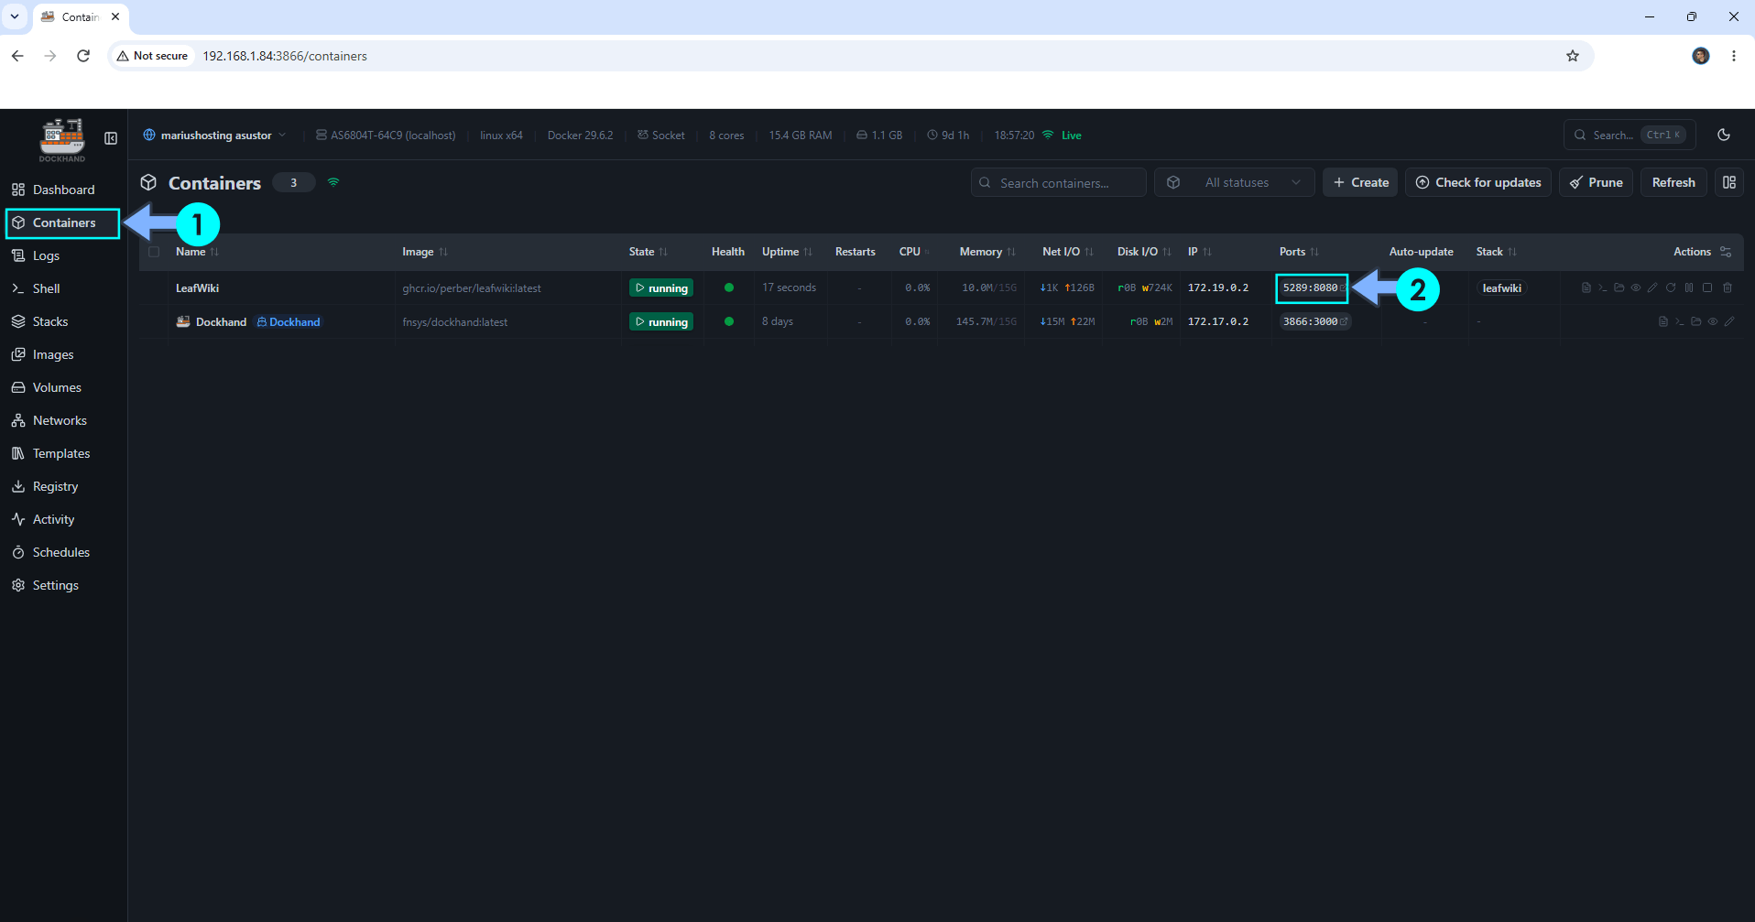
Task: Open Templates in the sidebar
Action: [x=63, y=453]
